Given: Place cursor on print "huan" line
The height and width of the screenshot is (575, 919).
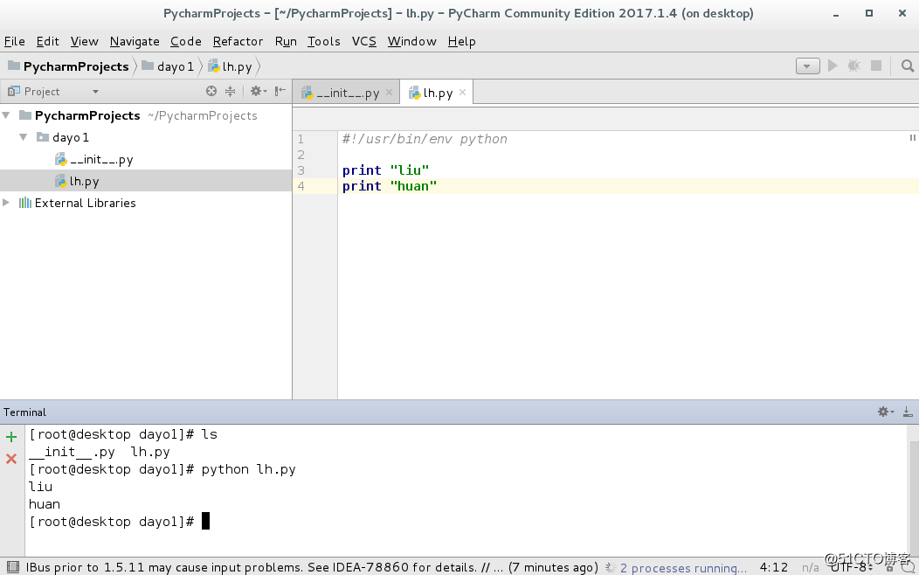Looking at the screenshot, I should [389, 186].
